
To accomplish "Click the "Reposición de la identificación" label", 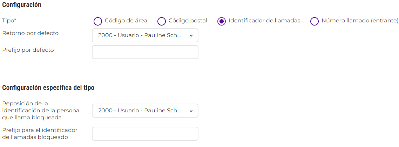I will [x=41, y=110].
